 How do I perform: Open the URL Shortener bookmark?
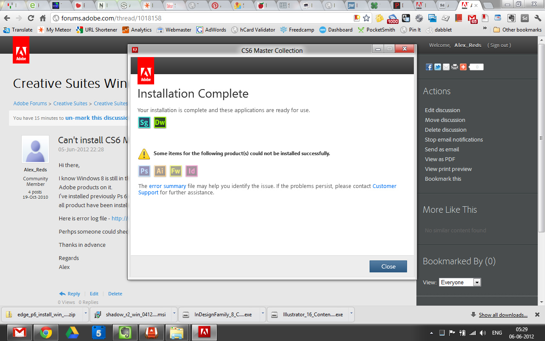97,30
